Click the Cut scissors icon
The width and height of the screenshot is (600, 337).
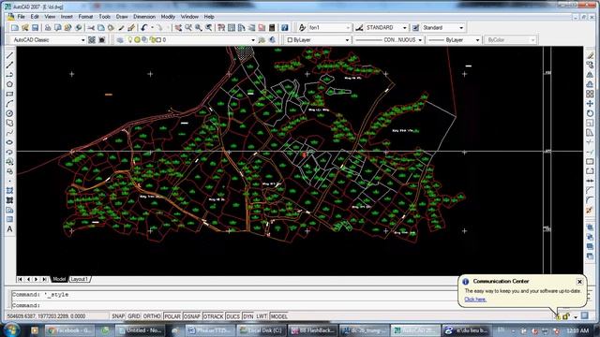coord(91,27)
